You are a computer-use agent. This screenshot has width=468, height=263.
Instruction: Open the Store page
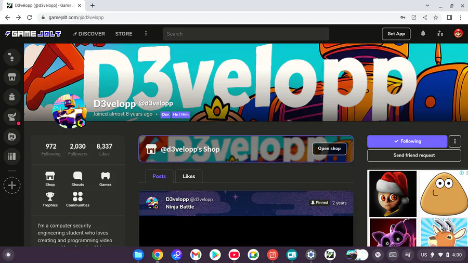124,34
